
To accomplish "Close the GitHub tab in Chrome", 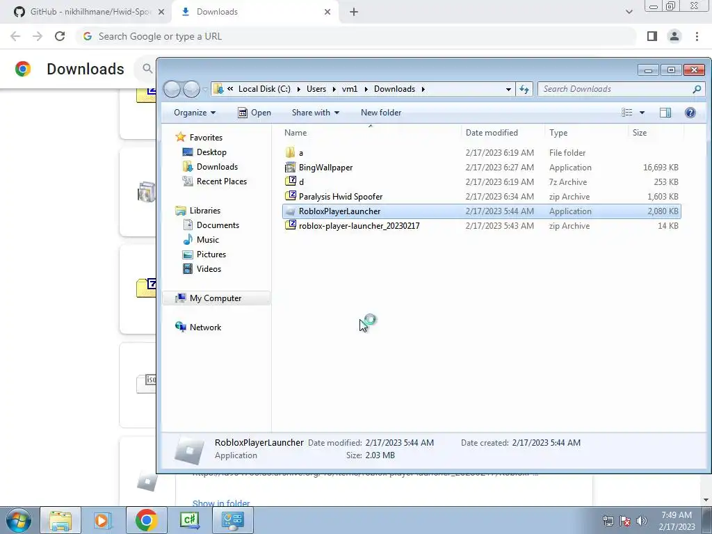I will [161, 13].
